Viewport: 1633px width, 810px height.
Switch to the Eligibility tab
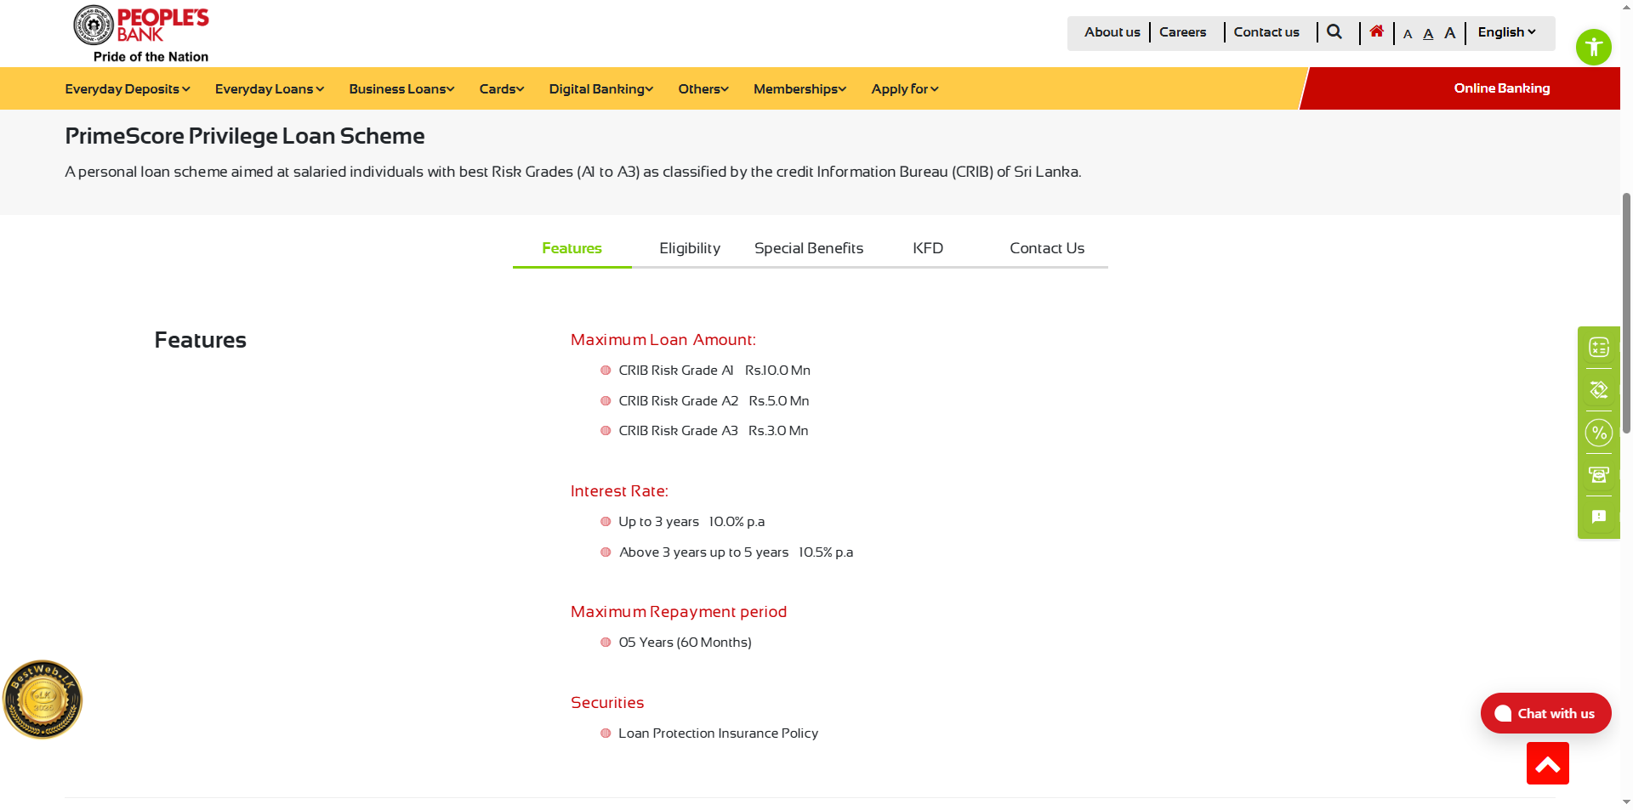(690, 248)
